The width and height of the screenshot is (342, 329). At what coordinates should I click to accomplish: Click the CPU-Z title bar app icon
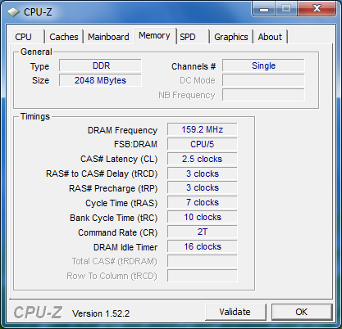[13, 12]
